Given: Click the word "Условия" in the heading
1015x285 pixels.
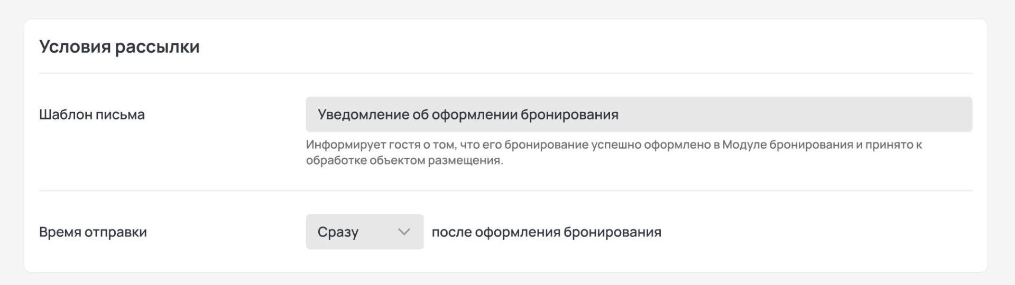Looking at the screenshot, I should pos(75,47).
